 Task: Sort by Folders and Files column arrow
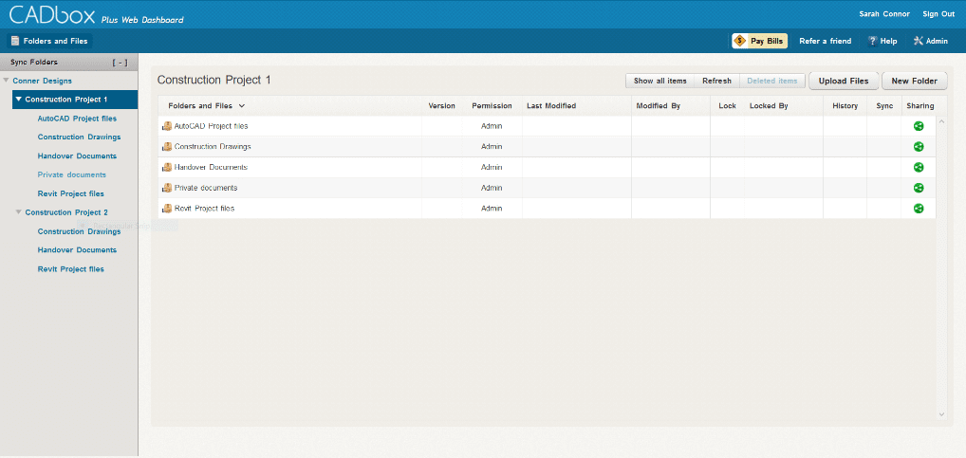point(242,106)
